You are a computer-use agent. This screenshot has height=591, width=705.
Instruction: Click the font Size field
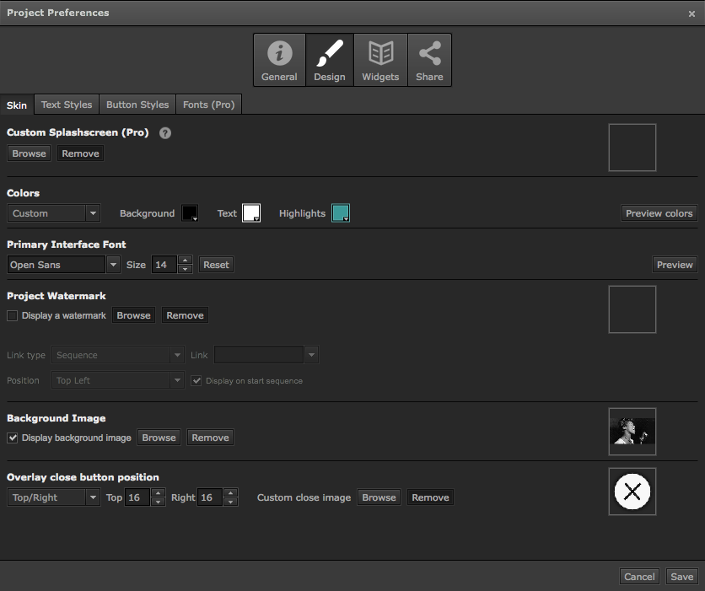[164, 264]
